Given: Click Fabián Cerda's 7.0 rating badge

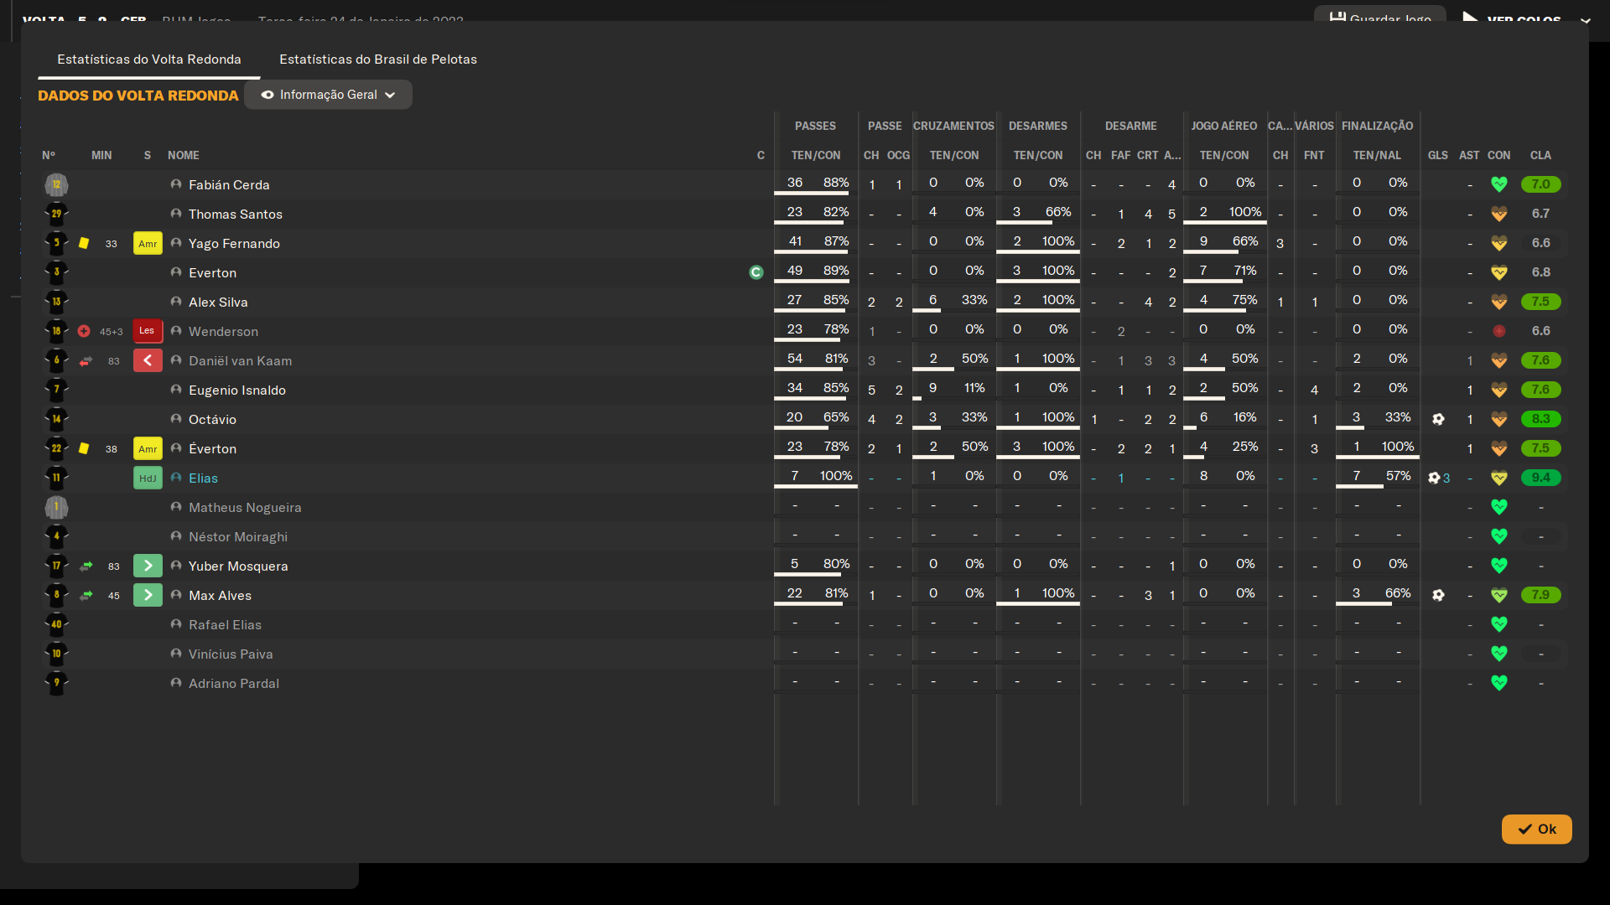Looking at the screenshot, I should tap(1541, 184).
